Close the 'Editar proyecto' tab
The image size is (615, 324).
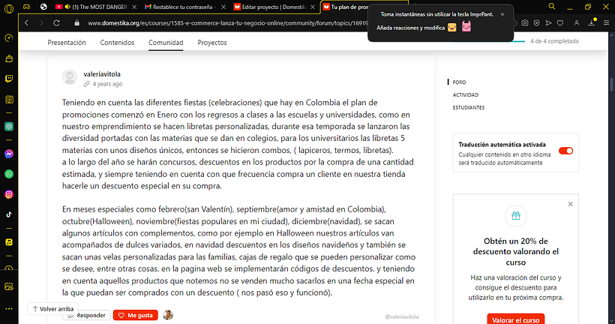tap(312, 7)
